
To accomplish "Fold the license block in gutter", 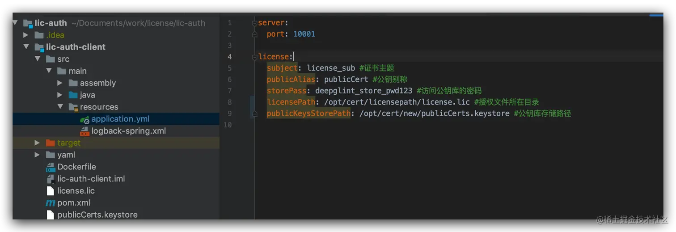I will pos(255,57).
